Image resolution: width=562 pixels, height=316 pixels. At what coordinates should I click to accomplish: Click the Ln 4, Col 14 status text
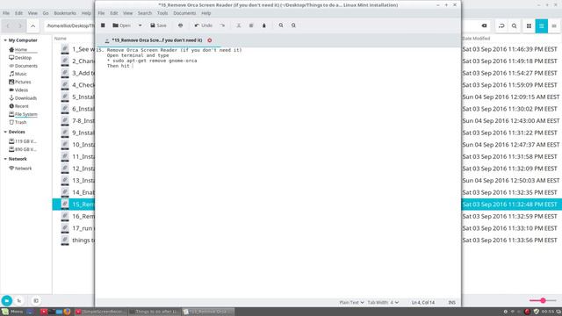[423, 303]
